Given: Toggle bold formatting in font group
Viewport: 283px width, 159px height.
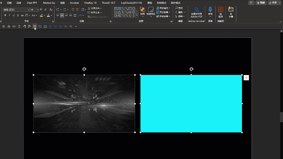Looking at the screenshot, I should click(5, 15).
